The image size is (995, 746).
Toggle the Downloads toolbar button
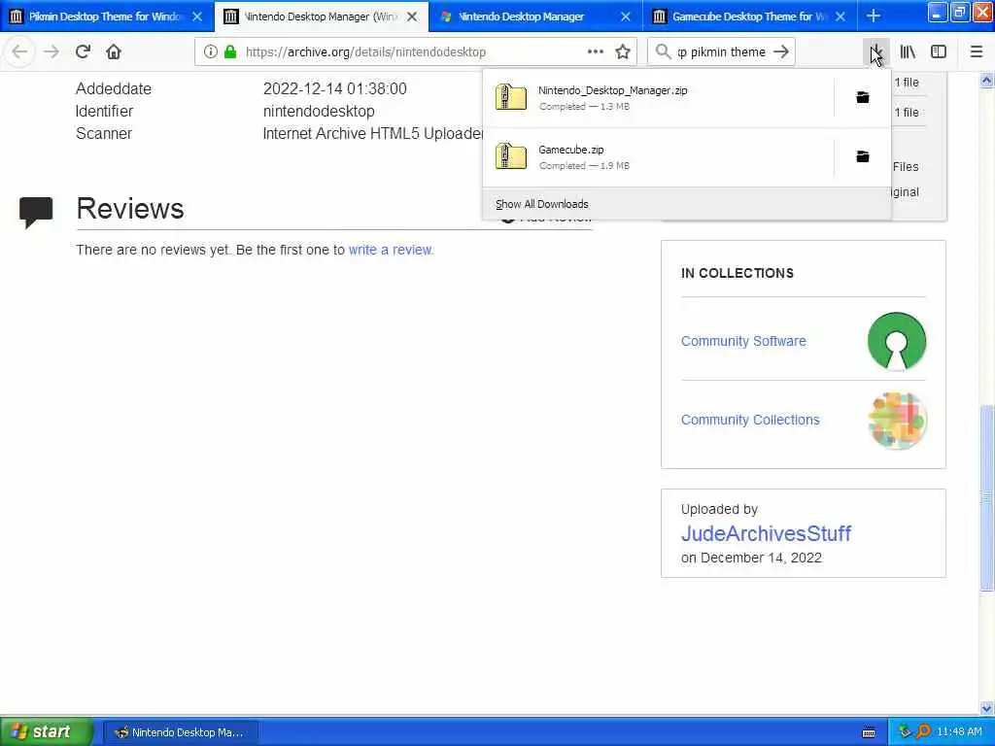[x=875, y=52]
